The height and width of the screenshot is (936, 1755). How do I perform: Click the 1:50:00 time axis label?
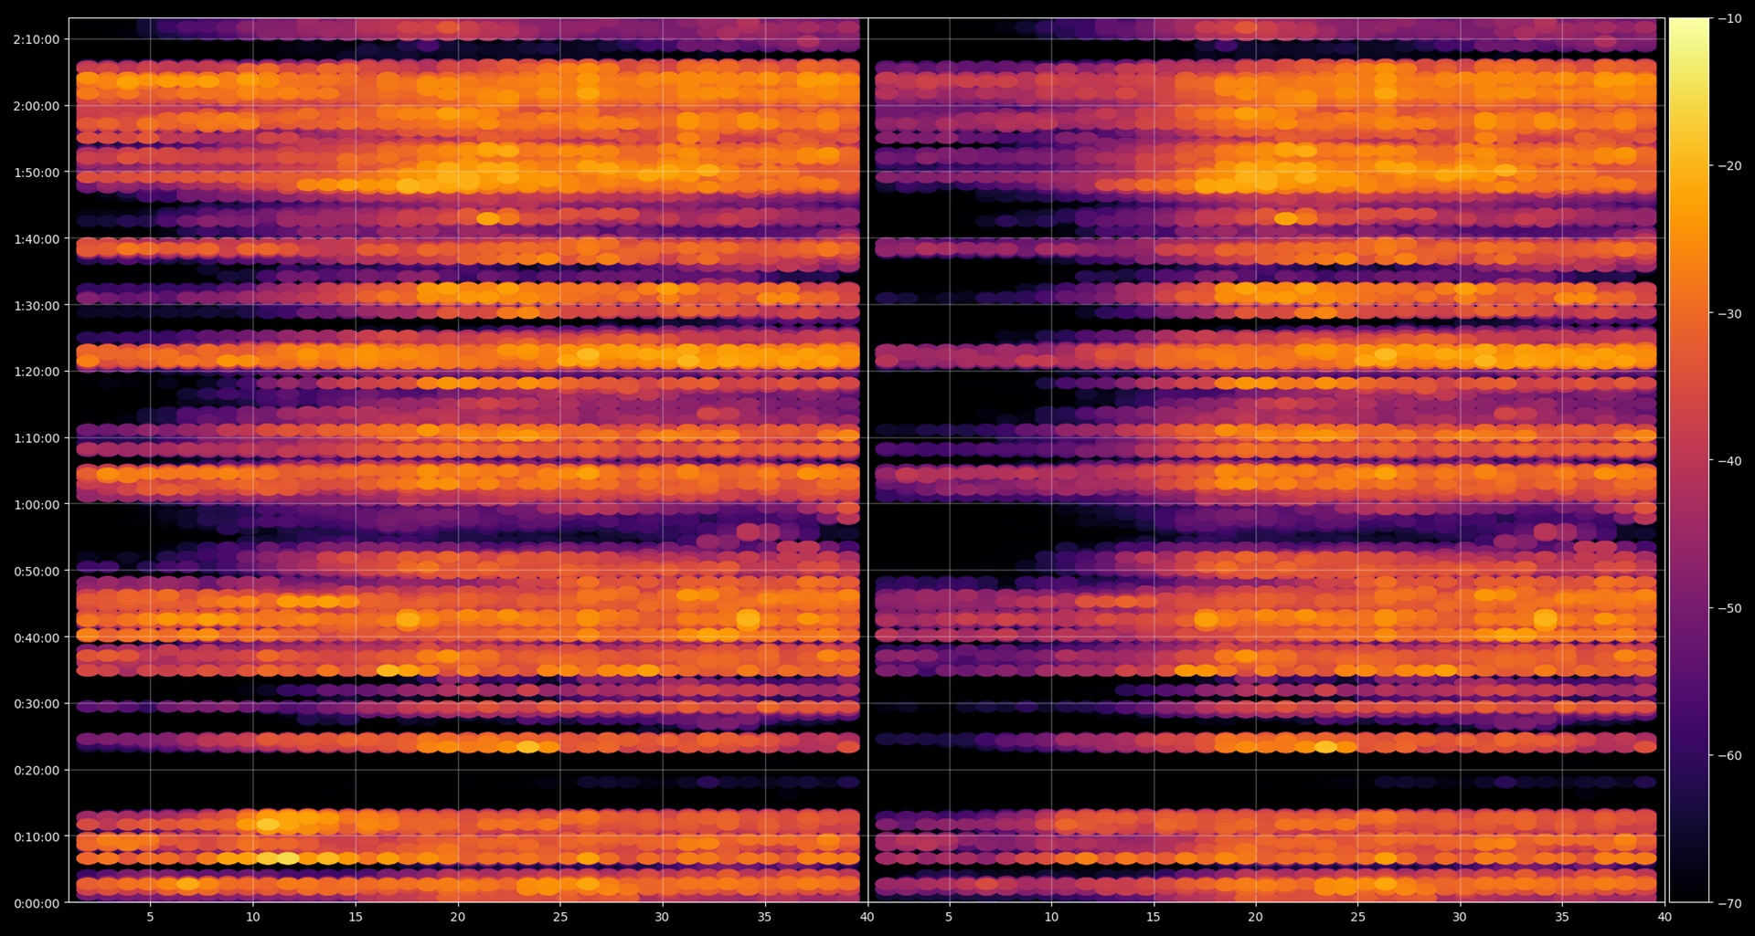pos(37,173)
